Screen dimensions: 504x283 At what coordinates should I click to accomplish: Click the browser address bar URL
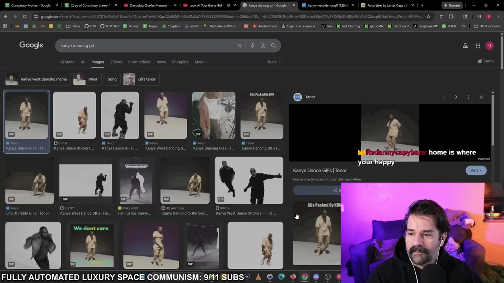232,17
